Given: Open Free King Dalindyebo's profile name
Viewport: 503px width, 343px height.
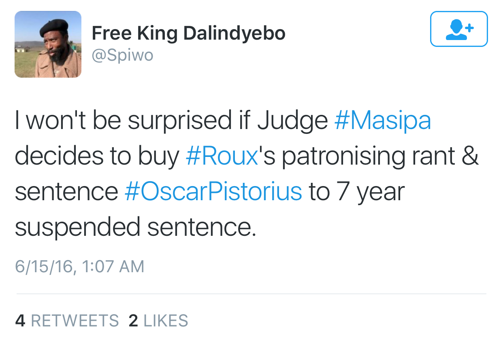Looking at the screenshot, I should 188,33.
